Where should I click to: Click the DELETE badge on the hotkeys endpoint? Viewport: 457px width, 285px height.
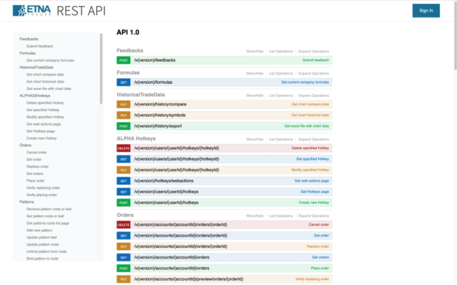pyautogui.click(x=123, y=147)
